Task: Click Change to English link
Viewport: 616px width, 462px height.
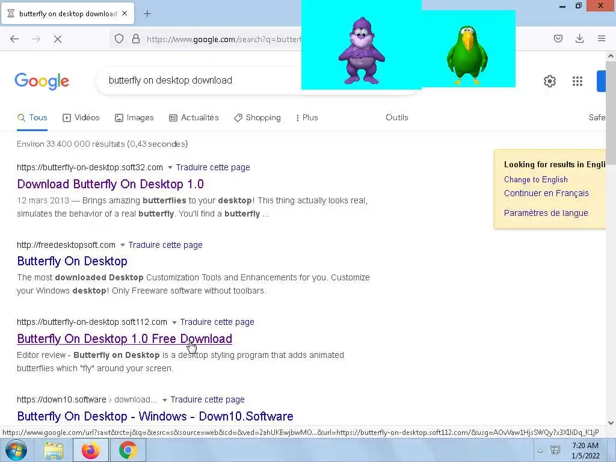Action: [x=536, y=179]
